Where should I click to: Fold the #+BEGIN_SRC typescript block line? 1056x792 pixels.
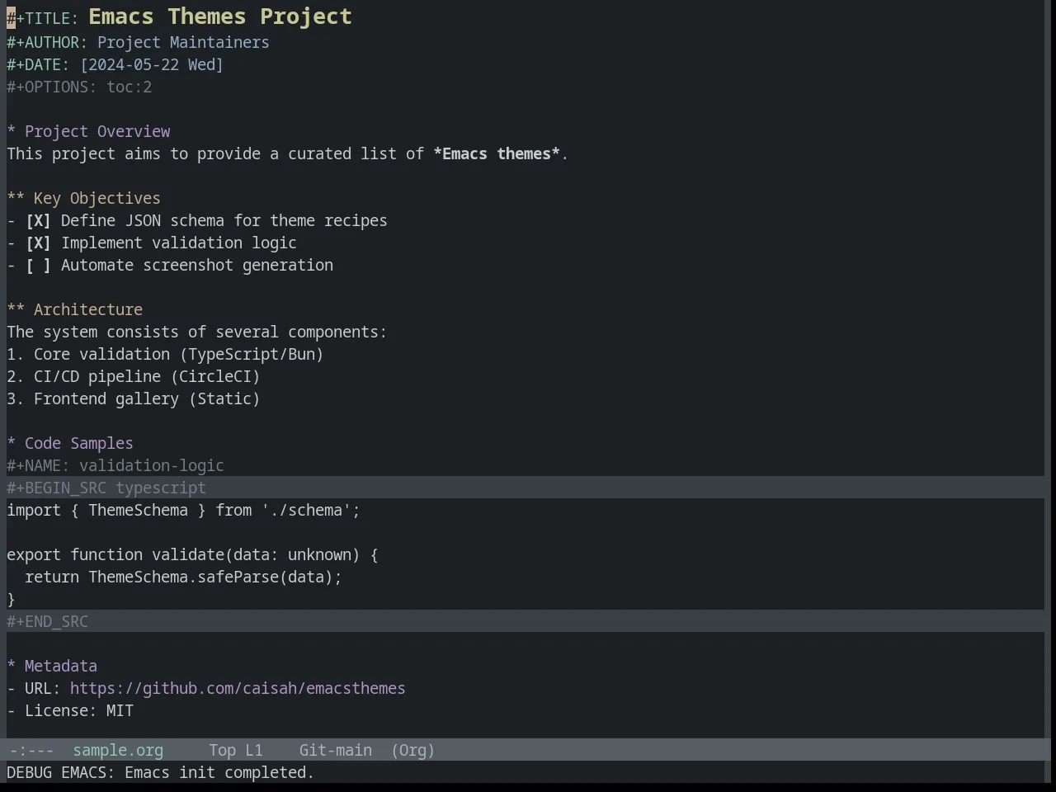tap(526, 488)
